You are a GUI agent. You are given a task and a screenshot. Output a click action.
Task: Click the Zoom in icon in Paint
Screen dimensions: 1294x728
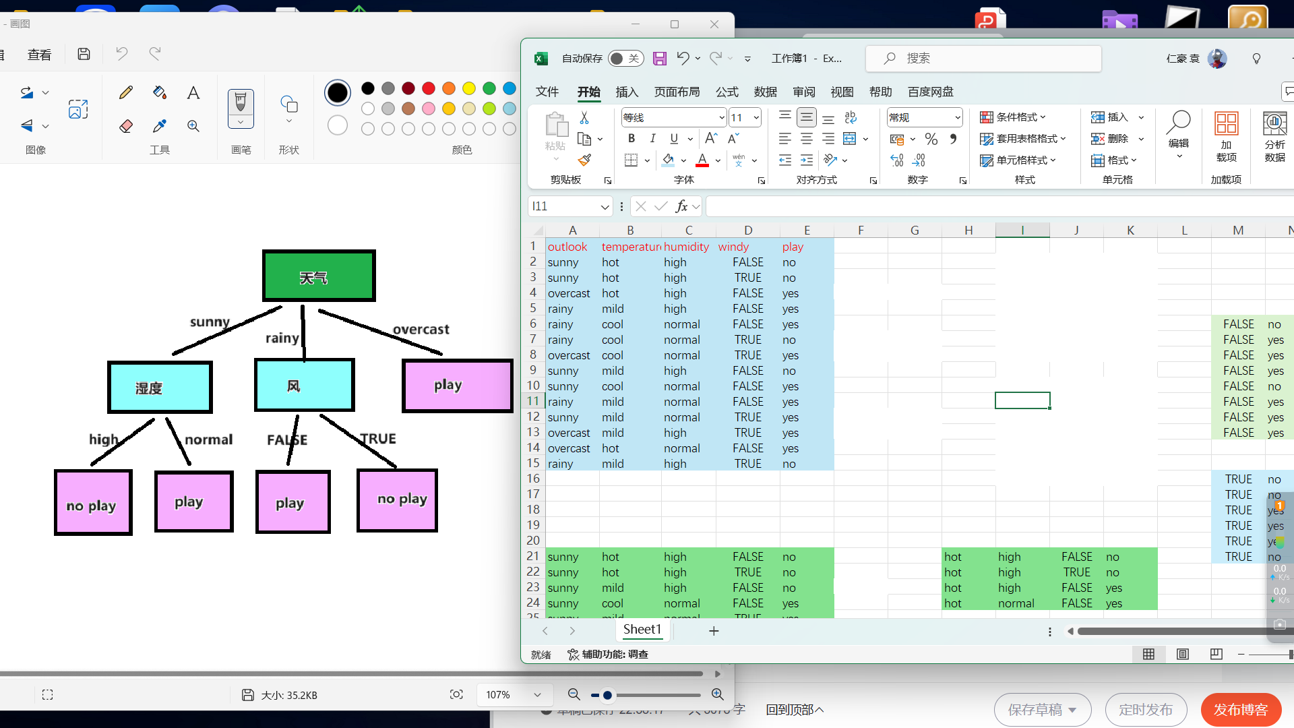tap(718, 694)
